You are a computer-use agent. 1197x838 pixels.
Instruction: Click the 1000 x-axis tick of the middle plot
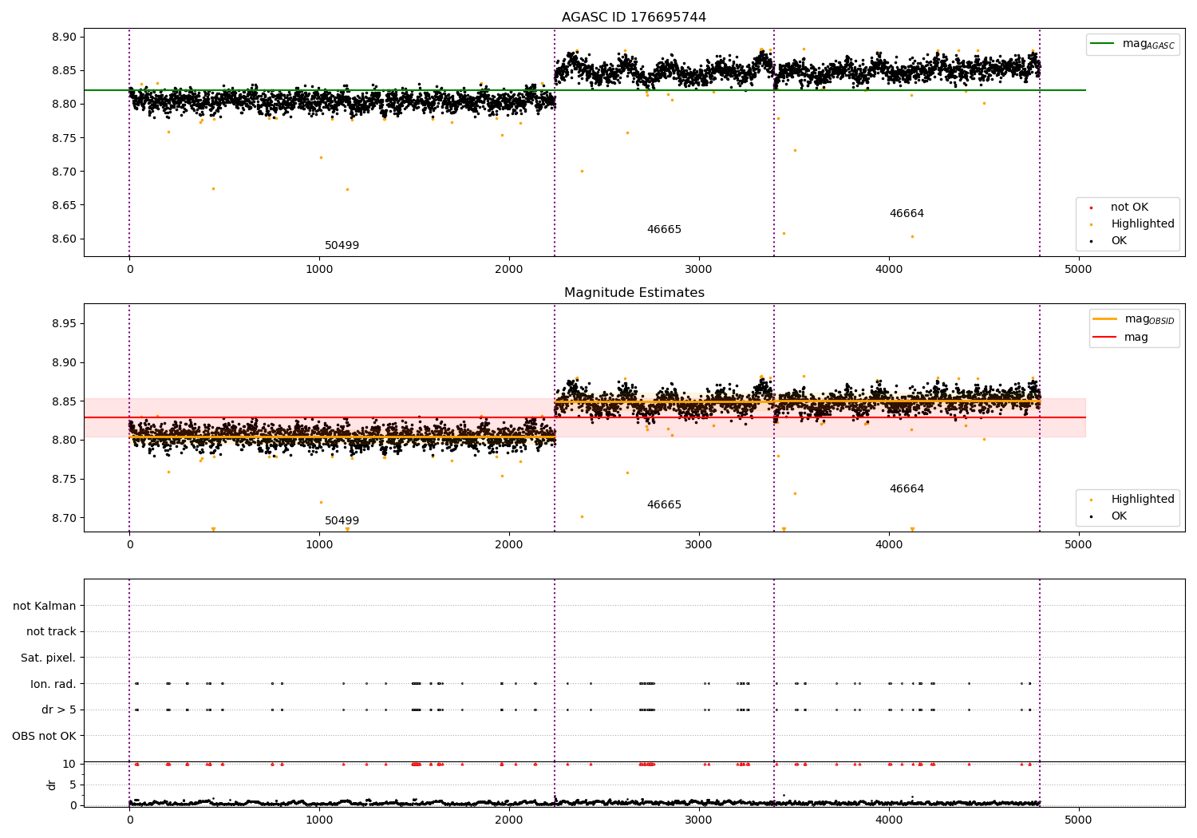tap(319, 545)
